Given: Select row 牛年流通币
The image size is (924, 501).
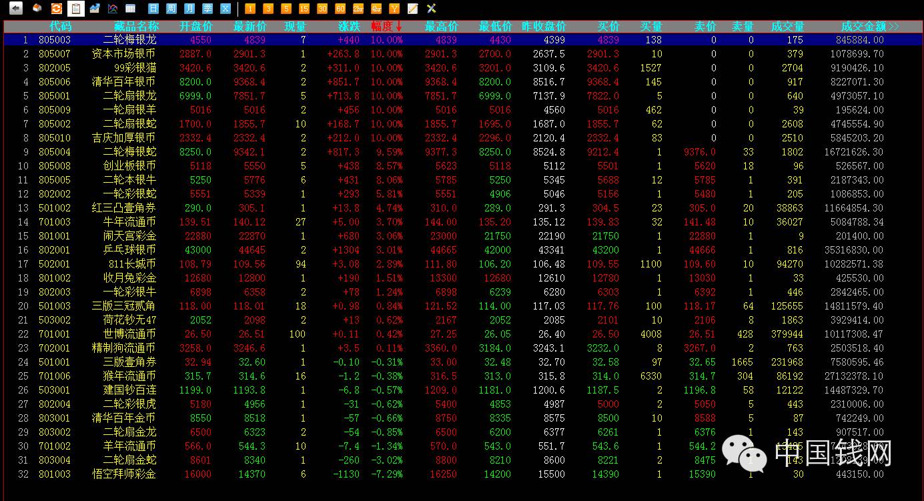Looking at the screenshot, I should pos(462,221).
